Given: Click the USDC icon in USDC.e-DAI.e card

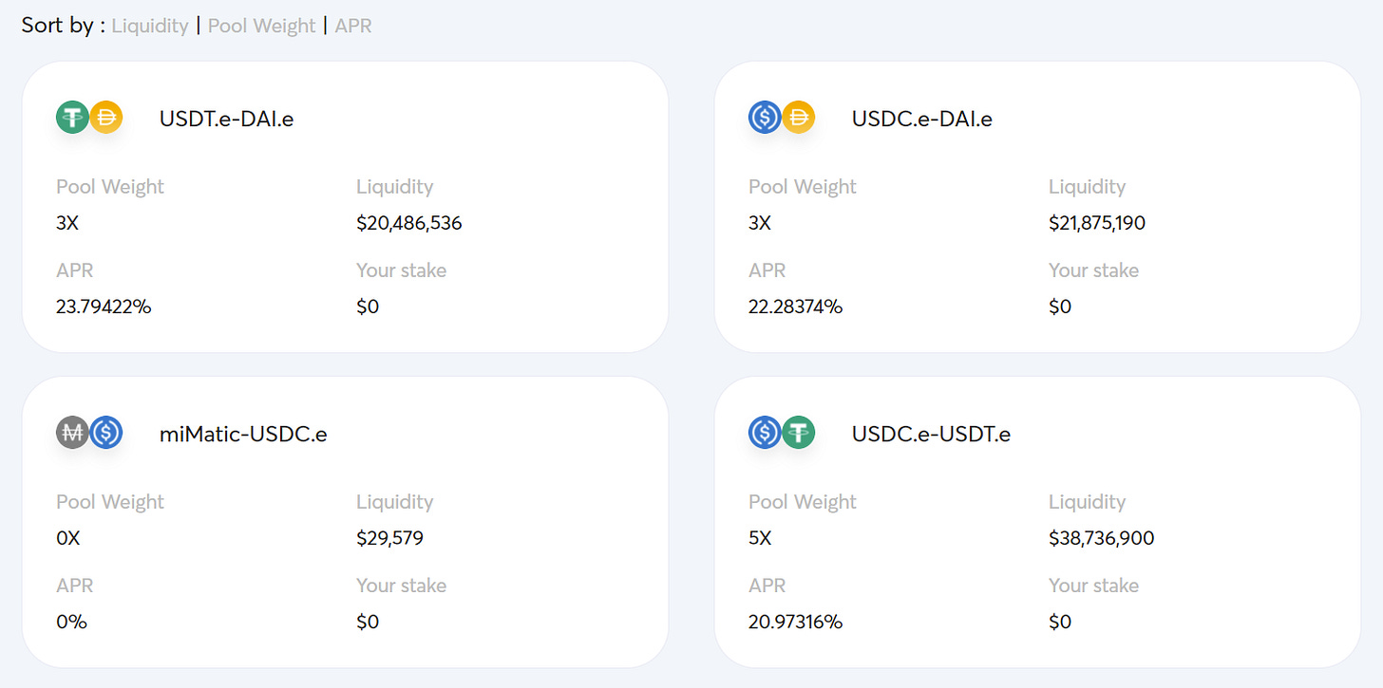Looking at the screenshot, I should [765, 118].
